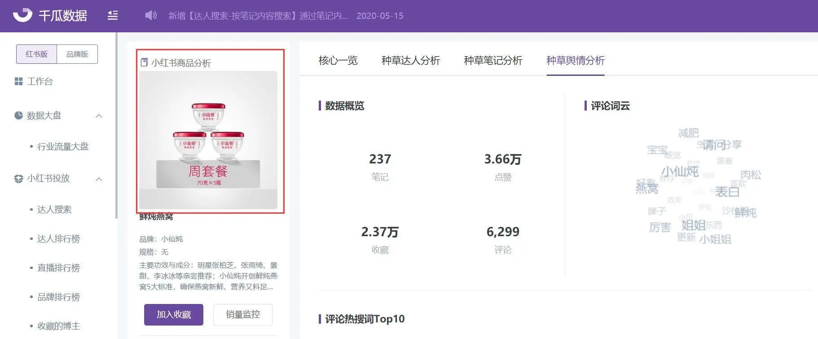Viewport: 818px width, 339px height.
Task: Click the notebook icon beside 小红书商品分析
Action: coord(144,62)
